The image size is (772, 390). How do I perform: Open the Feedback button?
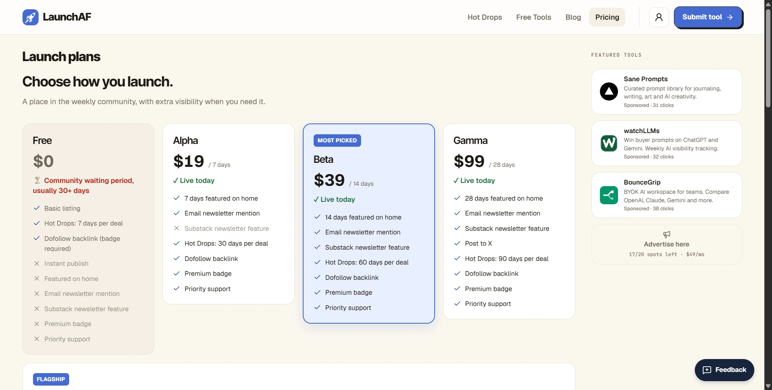tap(724, 370)
